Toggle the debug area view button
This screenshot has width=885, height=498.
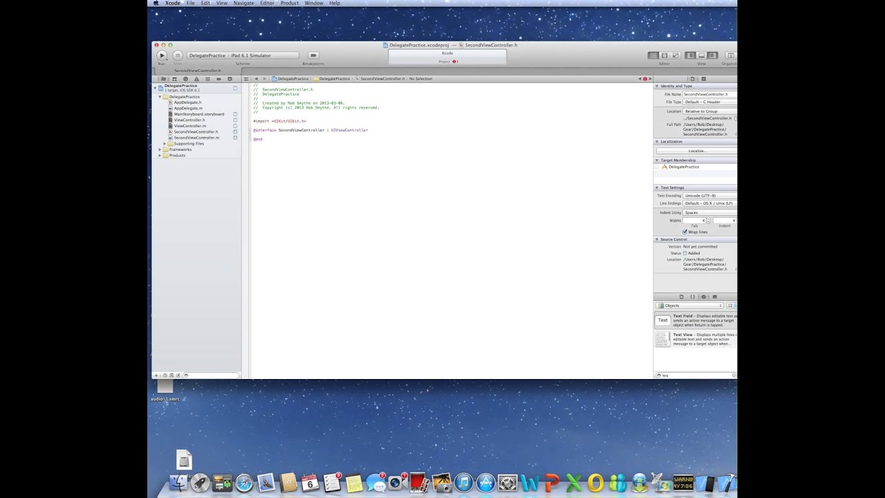[701, 55]
